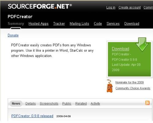Open the Tracker menu
This screenshot has height=123, width=153.
coord(59,24)
